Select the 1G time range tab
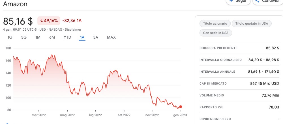 pyautogui.click(x=10, y=37)
